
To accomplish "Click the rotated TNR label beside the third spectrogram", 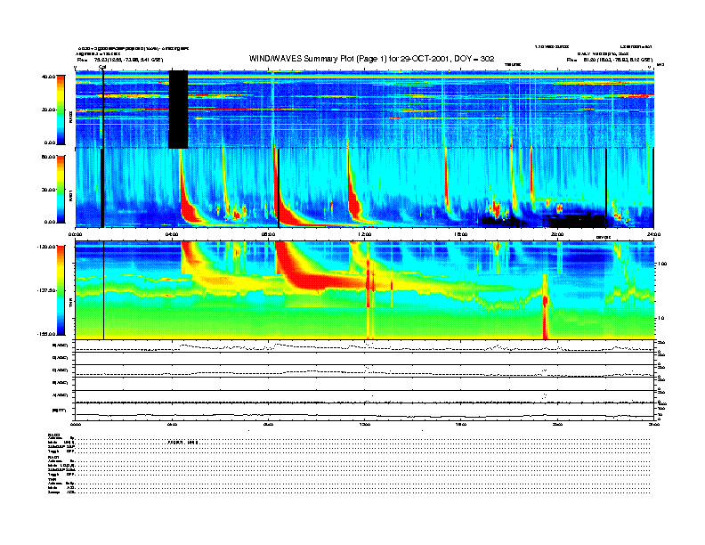I will pyautogui.click(x=70, y=305).
